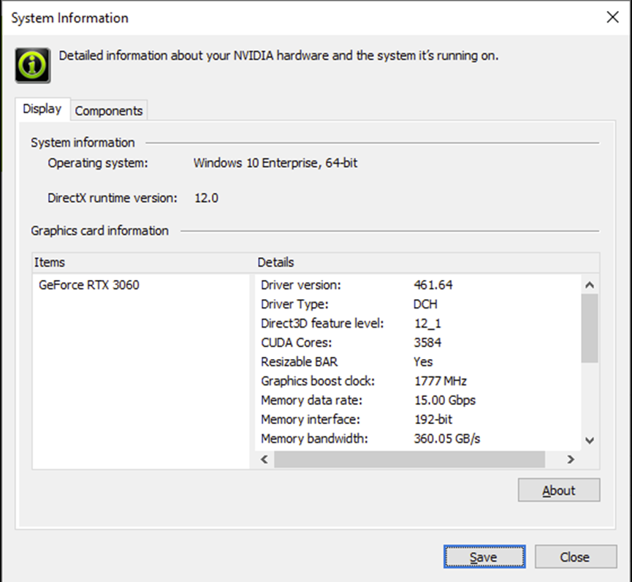Select the Display tab

point(42,109)
